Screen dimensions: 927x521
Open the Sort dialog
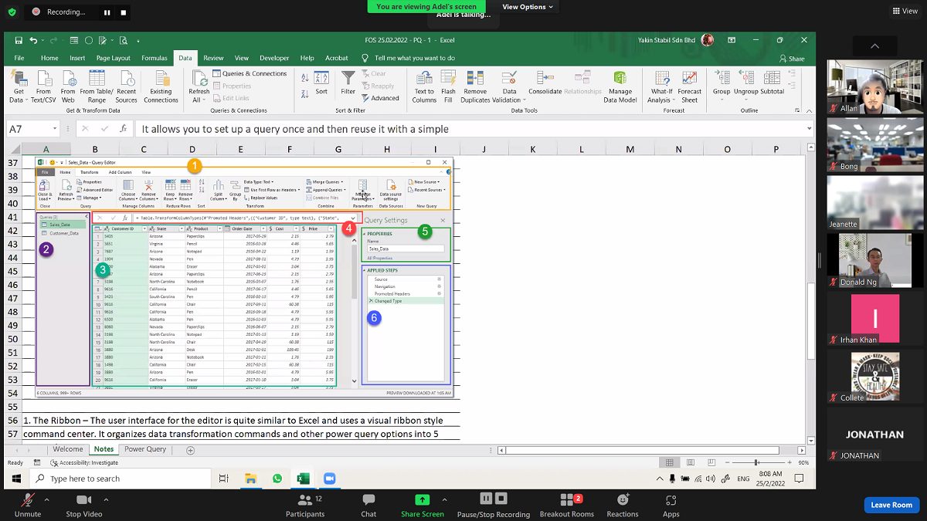tap(321, 81)
